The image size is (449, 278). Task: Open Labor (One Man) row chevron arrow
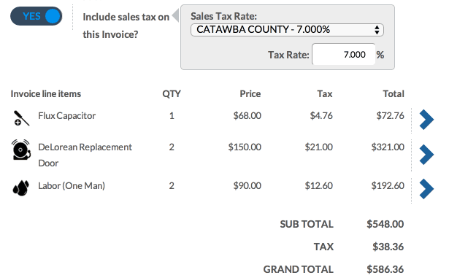pyautogui.click(x=426, y=189)
